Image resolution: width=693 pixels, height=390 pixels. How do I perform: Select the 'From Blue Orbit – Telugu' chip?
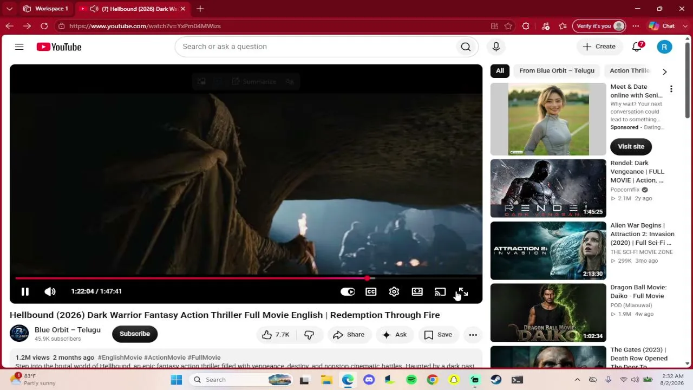pos(557,70)
